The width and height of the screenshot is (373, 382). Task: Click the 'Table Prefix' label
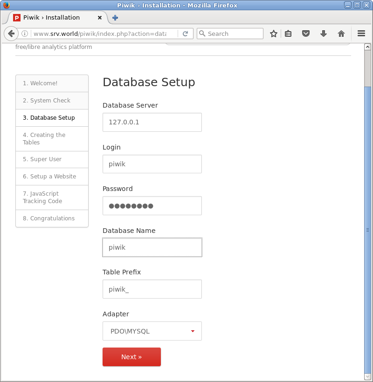tap(122, 272)
